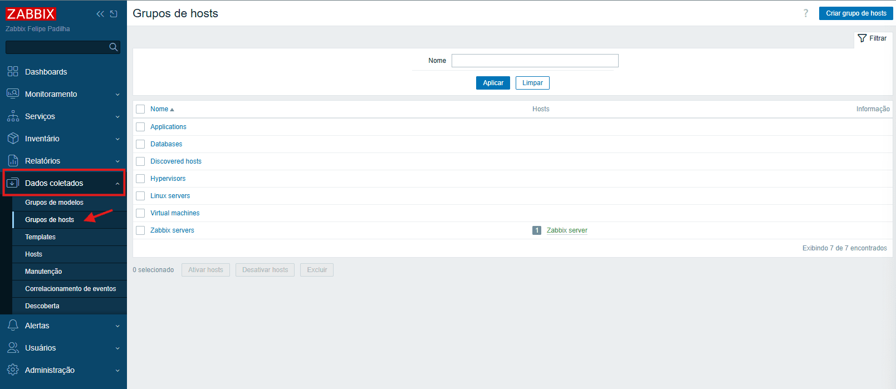Expand the Relatórios menu chevron
Viewport: 896px width, 389px height.
click(117, 161)
